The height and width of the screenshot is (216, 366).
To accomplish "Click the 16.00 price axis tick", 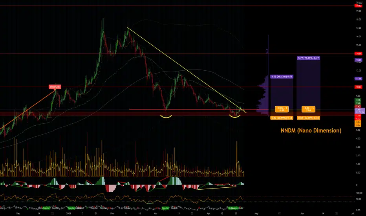I will click(359, 37).
